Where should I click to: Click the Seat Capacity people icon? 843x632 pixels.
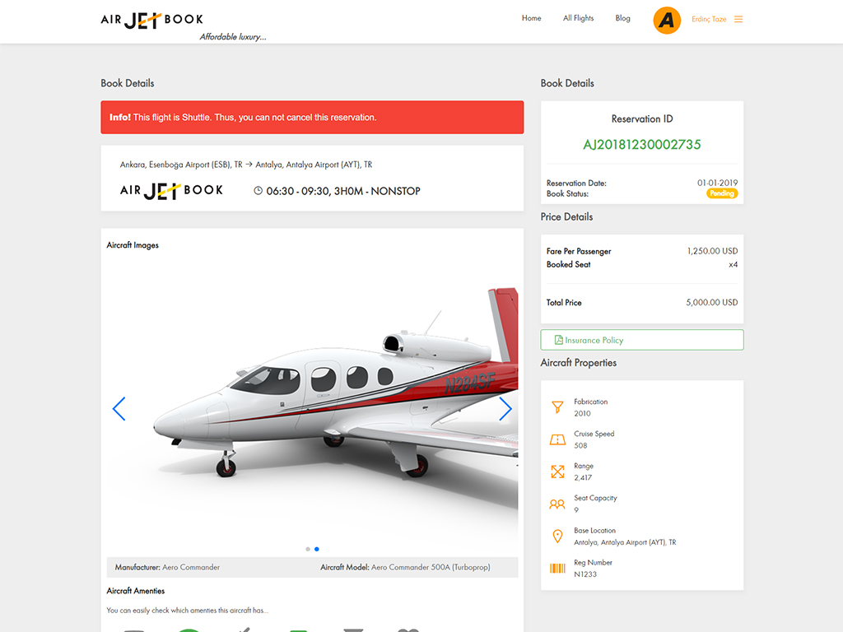(557, 504)
